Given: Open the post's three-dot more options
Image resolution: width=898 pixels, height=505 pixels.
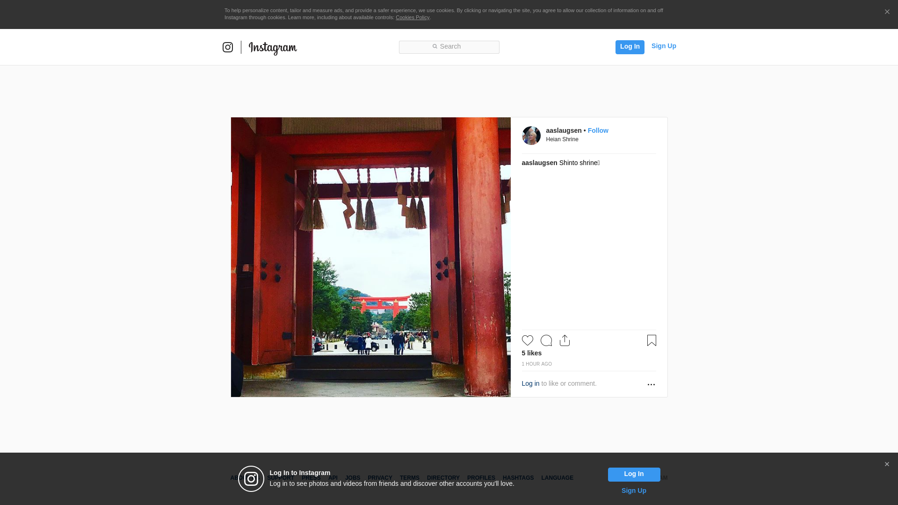Looking at the screenshot, I should coord(651,384).
